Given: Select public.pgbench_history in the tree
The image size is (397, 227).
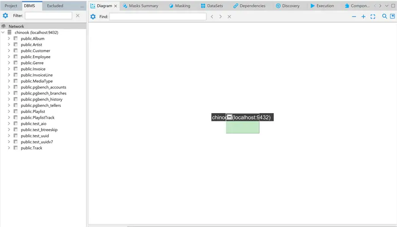Looking at the screenshot, I should 41,99.
